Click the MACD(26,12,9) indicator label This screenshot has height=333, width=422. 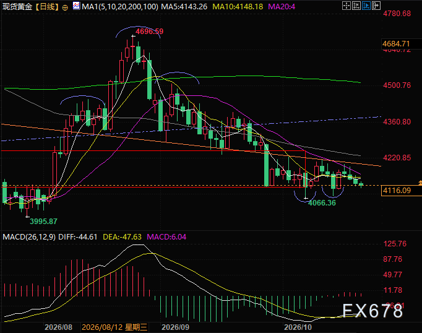point(29,237)
